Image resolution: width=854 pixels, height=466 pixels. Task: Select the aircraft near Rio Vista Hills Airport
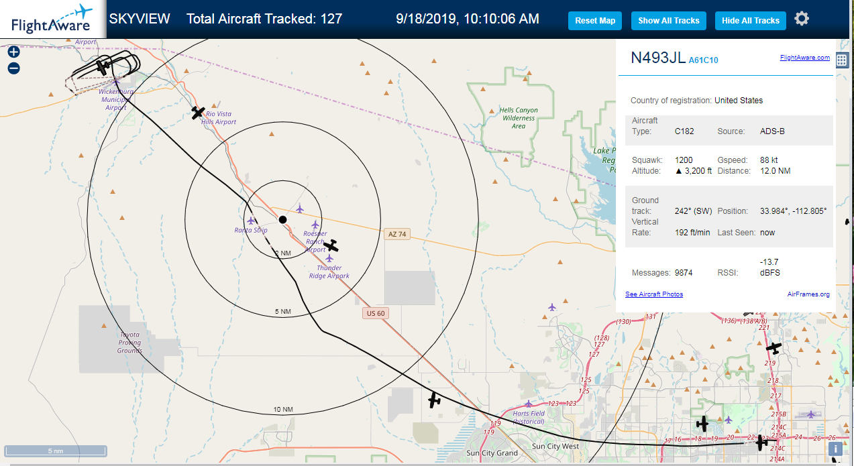[x=197, y=113]
